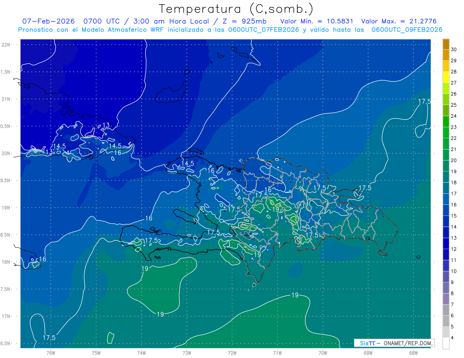The height and width of the screenshot is (358, 464).
Task: Click the purple legend swatch between 7 and 8
Action: tap(446, 299)
